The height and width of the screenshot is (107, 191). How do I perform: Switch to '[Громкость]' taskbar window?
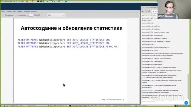(31, 106)
